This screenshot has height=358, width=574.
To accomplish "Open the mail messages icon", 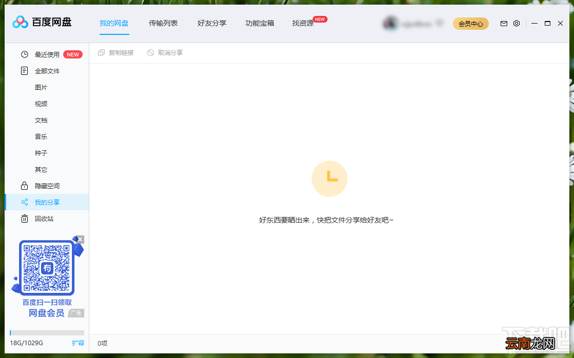I will (504, 24).
